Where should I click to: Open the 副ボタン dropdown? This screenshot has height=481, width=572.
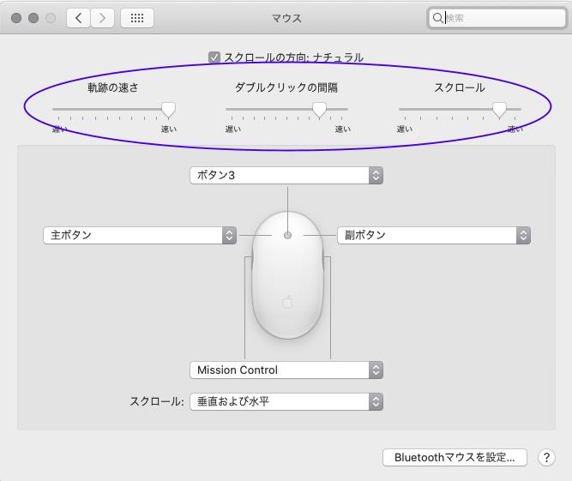[434, 235]
